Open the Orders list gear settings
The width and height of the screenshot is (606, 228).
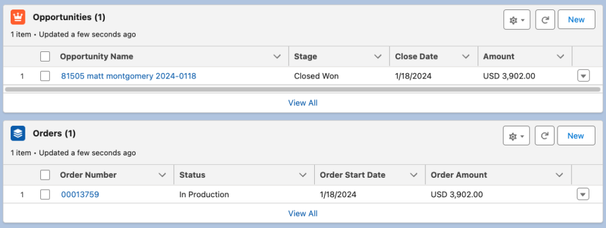(516, 136)
